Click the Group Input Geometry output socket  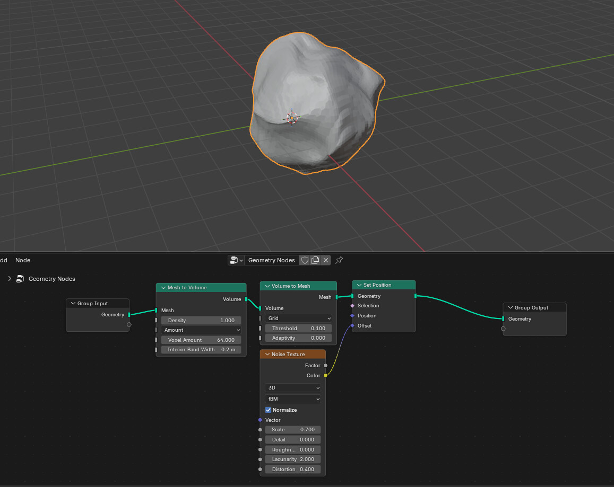pos(129,314)
